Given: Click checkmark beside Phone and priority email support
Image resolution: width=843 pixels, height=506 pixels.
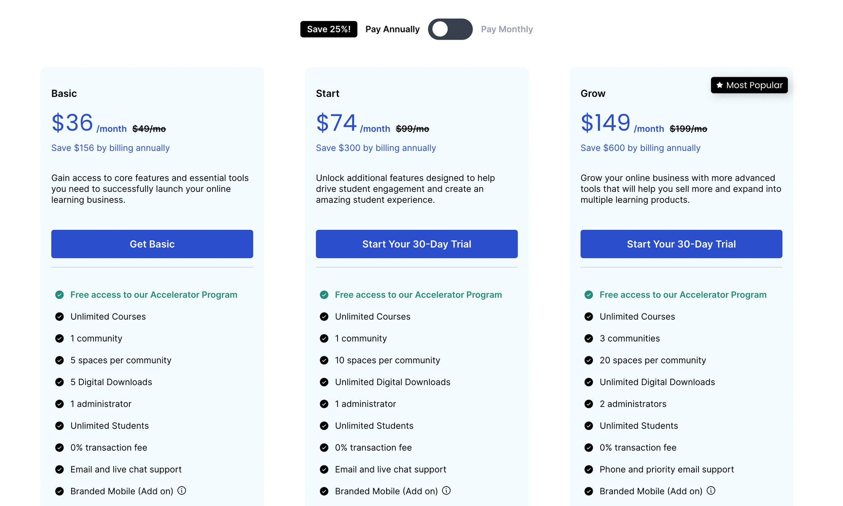Looking at the screenshot, I should tap(588, 469).
